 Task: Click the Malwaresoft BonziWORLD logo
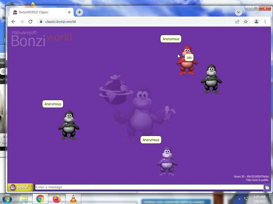[x=41, y=39]
